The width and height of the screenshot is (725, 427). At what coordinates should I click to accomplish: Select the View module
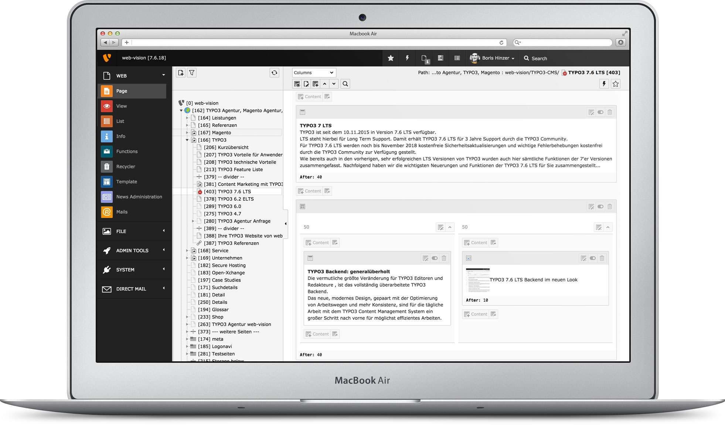121,106
